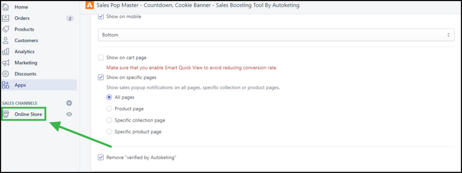Click the Discounts percent badge icon
Image resolution: width=462 pixels, height=173 pixels.
pos(5,74)
